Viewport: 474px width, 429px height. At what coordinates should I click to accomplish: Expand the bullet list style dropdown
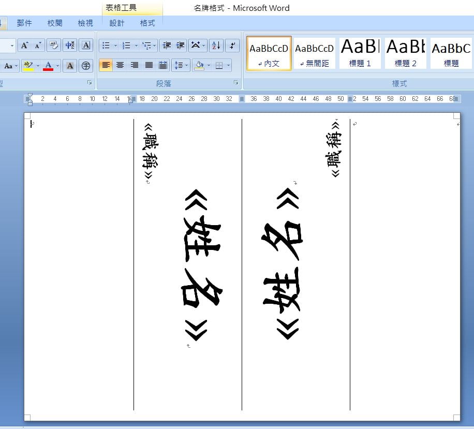pos(115,46)
